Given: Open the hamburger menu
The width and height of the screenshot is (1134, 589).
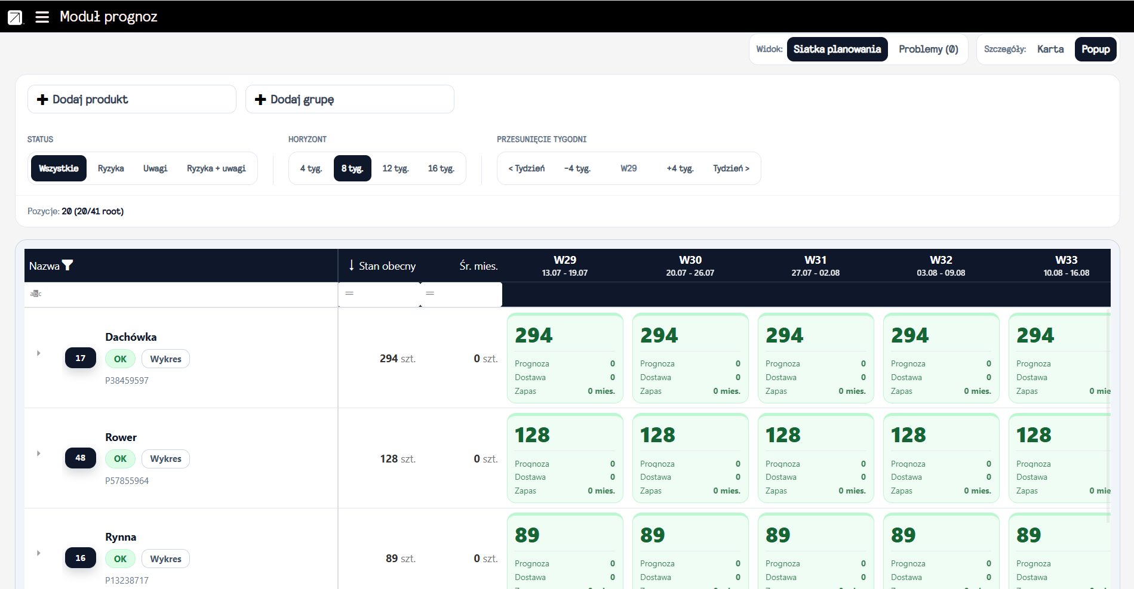Looking at the screenshot, I should (x=42, y=17).
